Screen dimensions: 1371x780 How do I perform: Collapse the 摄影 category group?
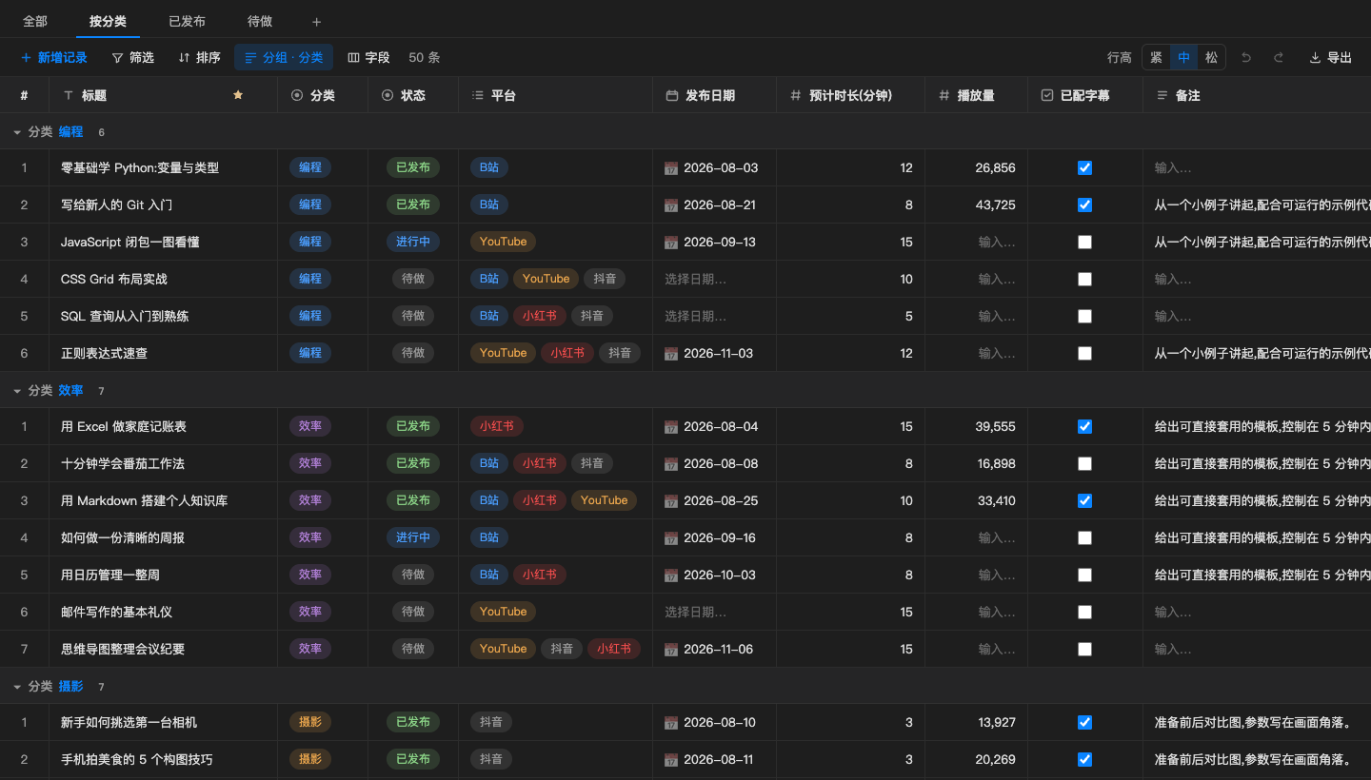tap(17, 687)
